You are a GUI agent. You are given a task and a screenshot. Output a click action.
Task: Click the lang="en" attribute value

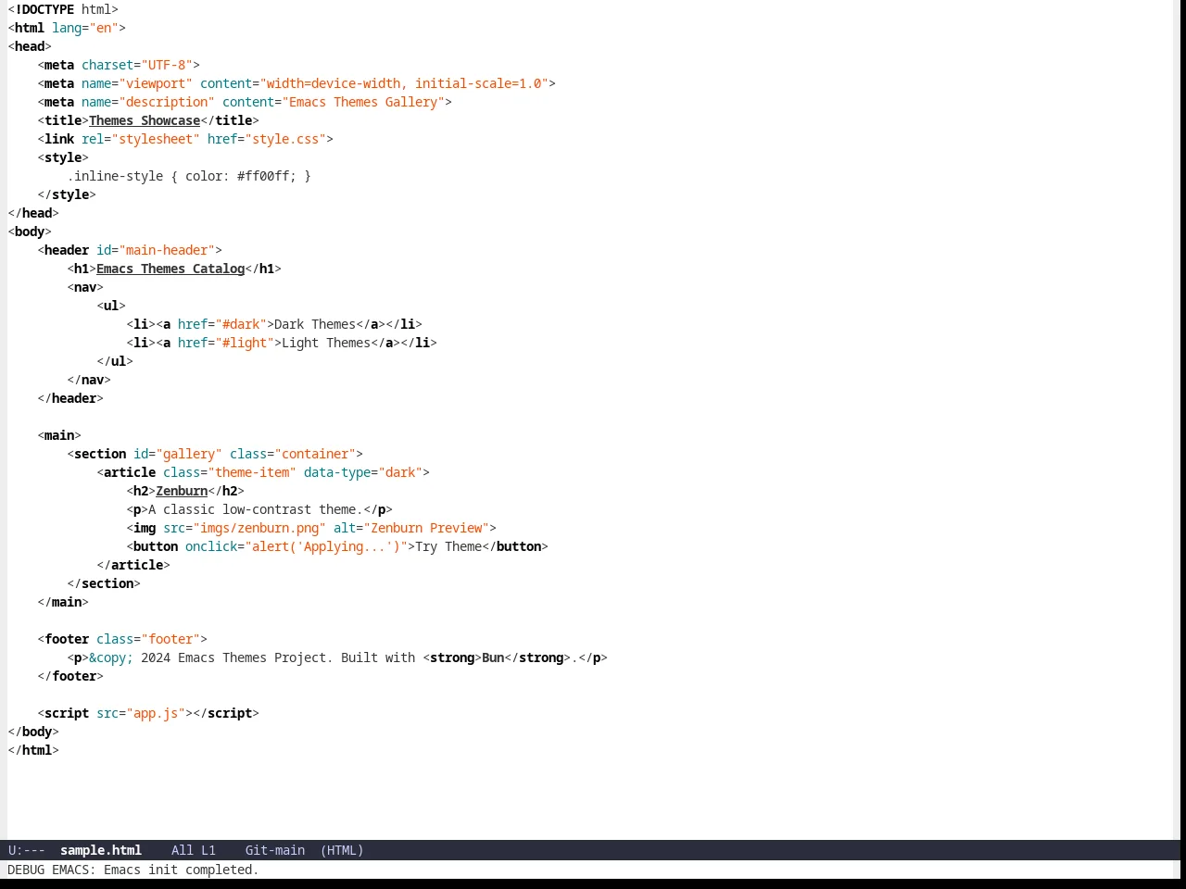104,28
